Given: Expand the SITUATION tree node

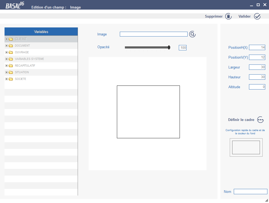Looking at the screenshot, I should pyautogui.click(x=6, y=72).
